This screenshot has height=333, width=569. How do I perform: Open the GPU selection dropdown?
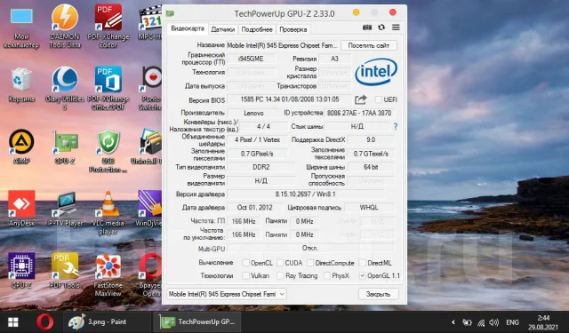[x=227, y=294]
